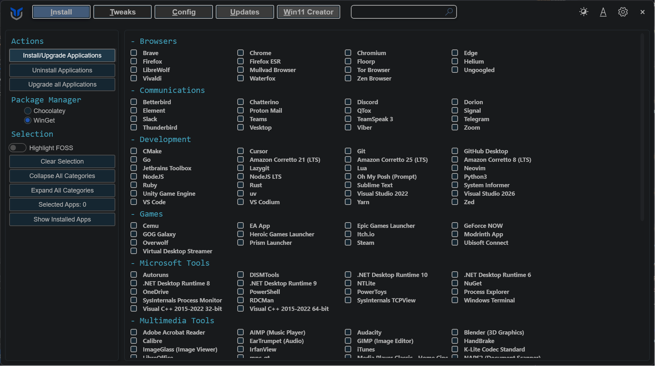Switch to the Tweaks tab
Image resolution: width=655 pixels, height=366 pixels.
[x=123, y=12]
